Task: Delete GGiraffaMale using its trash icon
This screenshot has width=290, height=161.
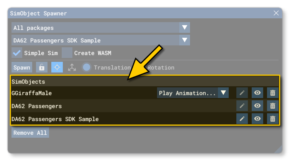Action: (272, 93)
